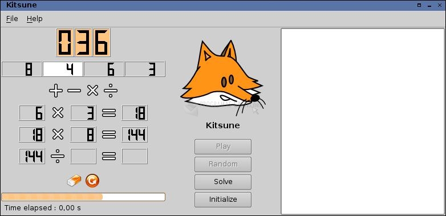Open the Help menu

coord(35,19)
